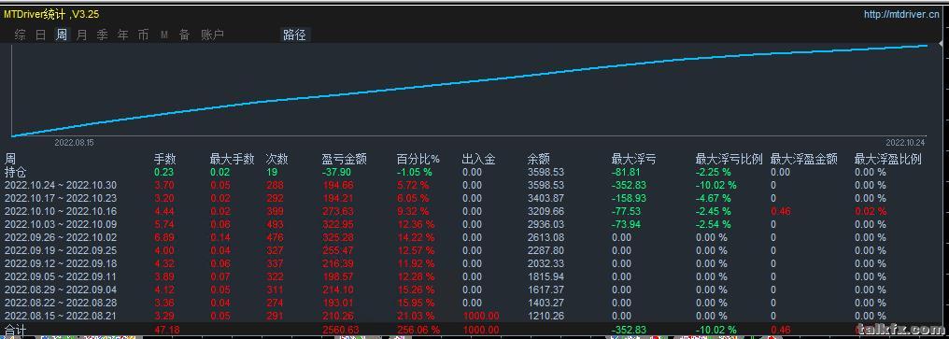Screen dimensions: 949x339
Task: Click the 最大浮亏 column header
Action: point(633,159)
